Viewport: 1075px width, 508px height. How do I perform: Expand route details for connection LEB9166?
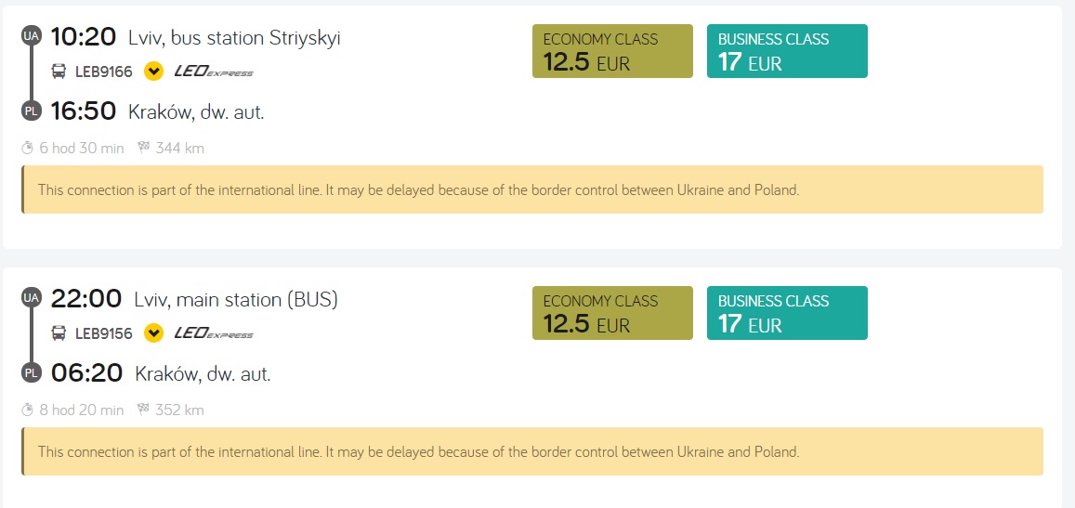(154, 72)
